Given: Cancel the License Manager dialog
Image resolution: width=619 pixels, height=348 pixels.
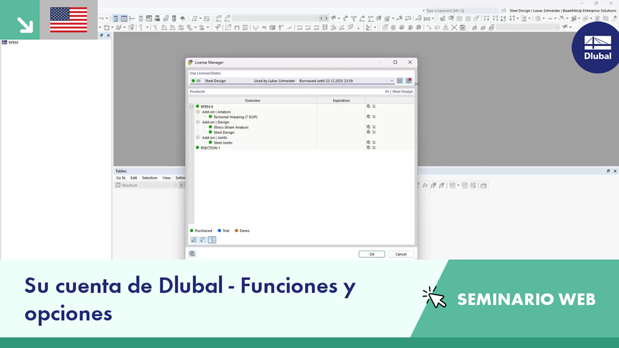Looking at the screenshot, I should coord(401,254).
